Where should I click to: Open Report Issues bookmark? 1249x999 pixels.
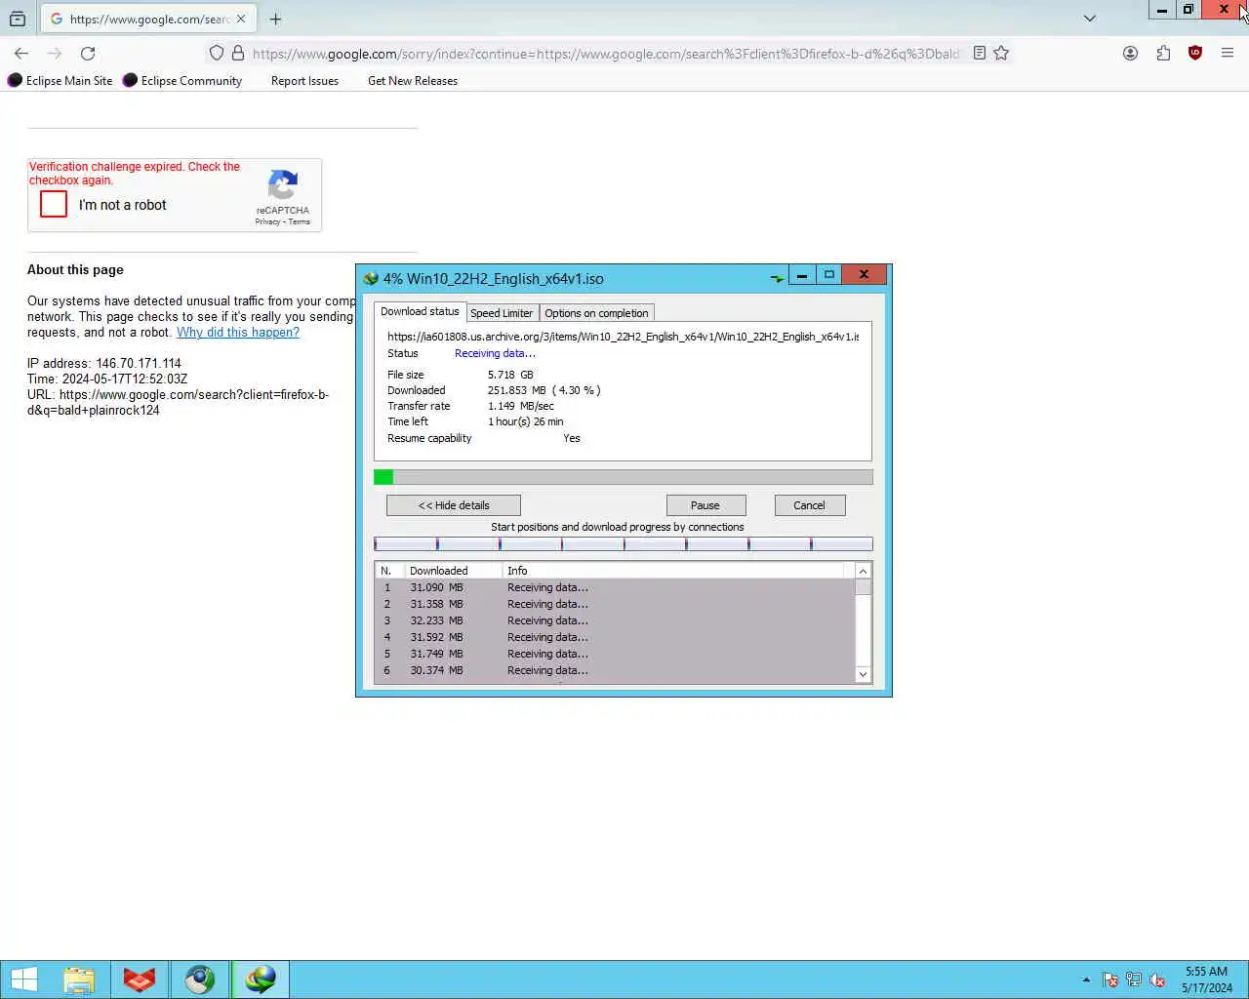point(304,81)
